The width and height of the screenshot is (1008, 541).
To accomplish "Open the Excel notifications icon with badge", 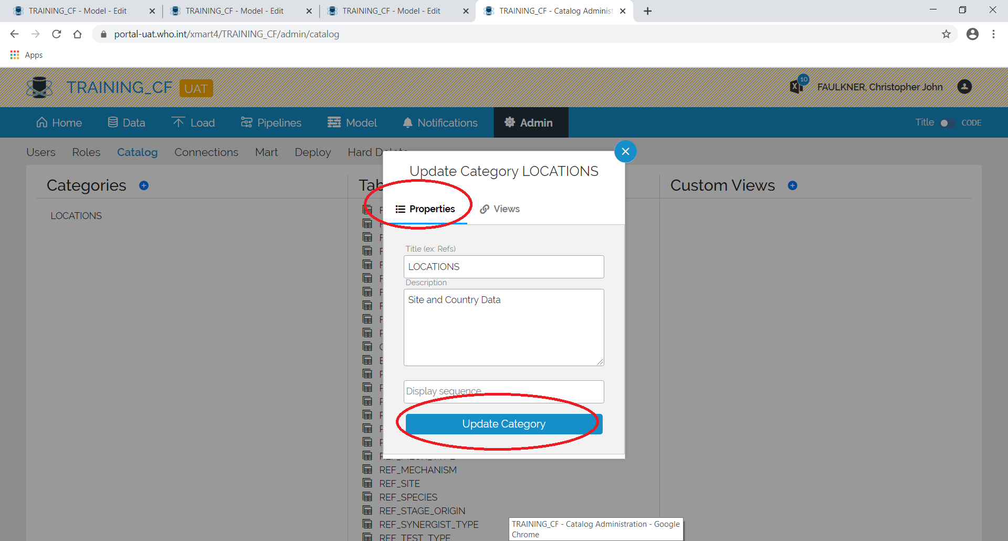I will 799,85.
